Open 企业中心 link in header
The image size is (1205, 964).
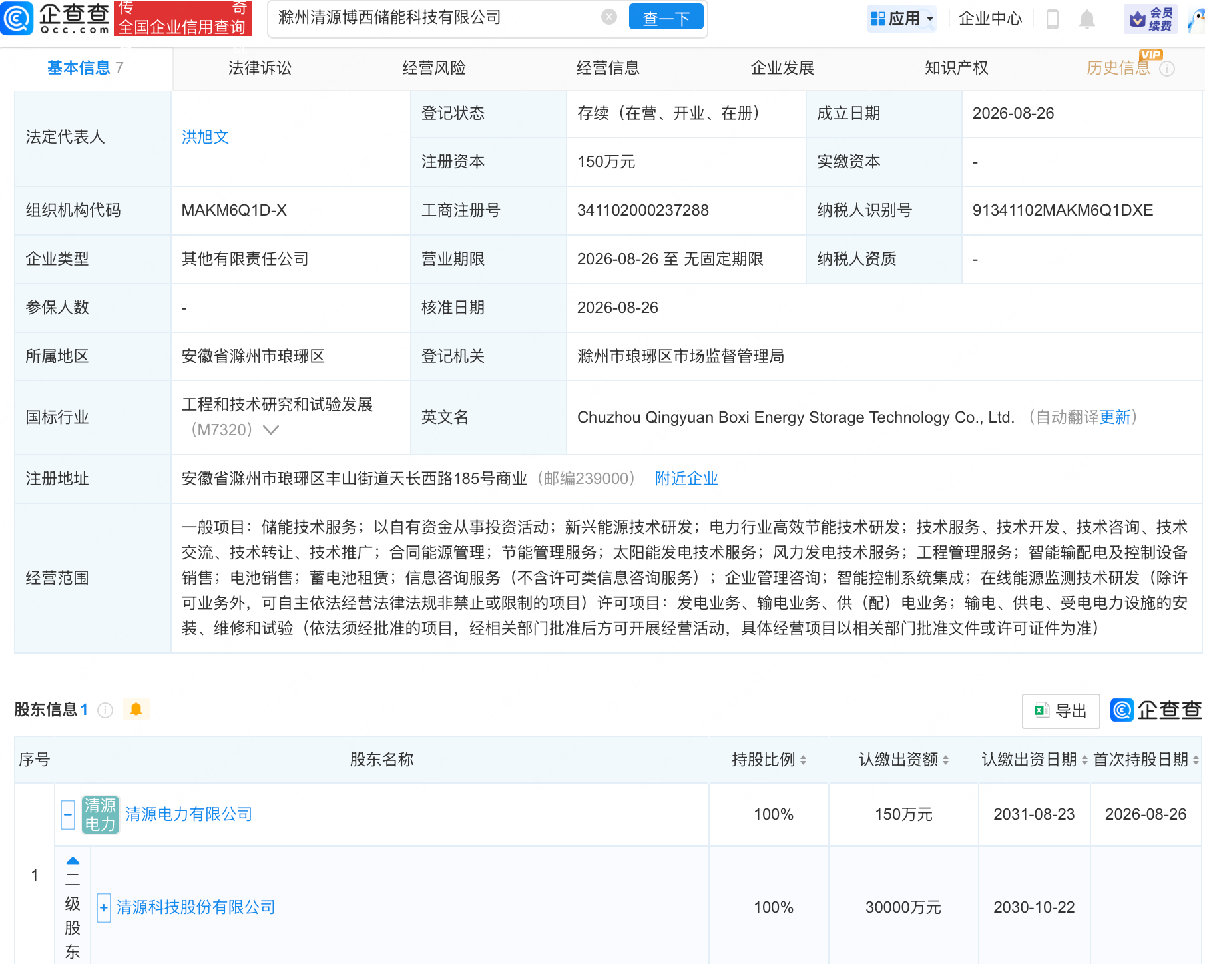[990, 19]
